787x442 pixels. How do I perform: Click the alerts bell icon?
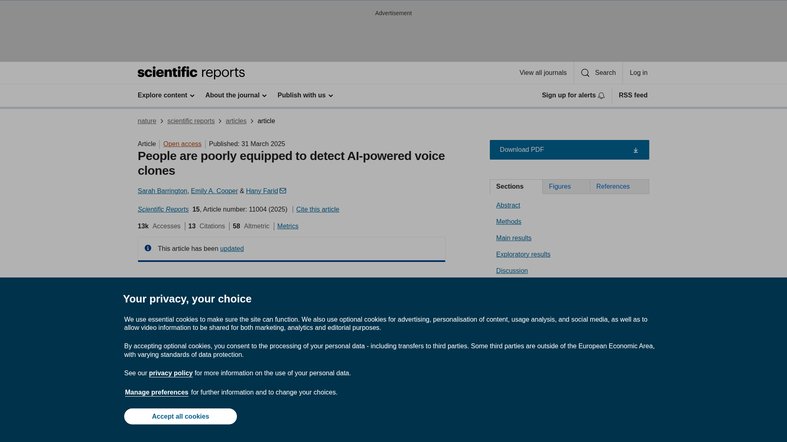click(601, 96)
